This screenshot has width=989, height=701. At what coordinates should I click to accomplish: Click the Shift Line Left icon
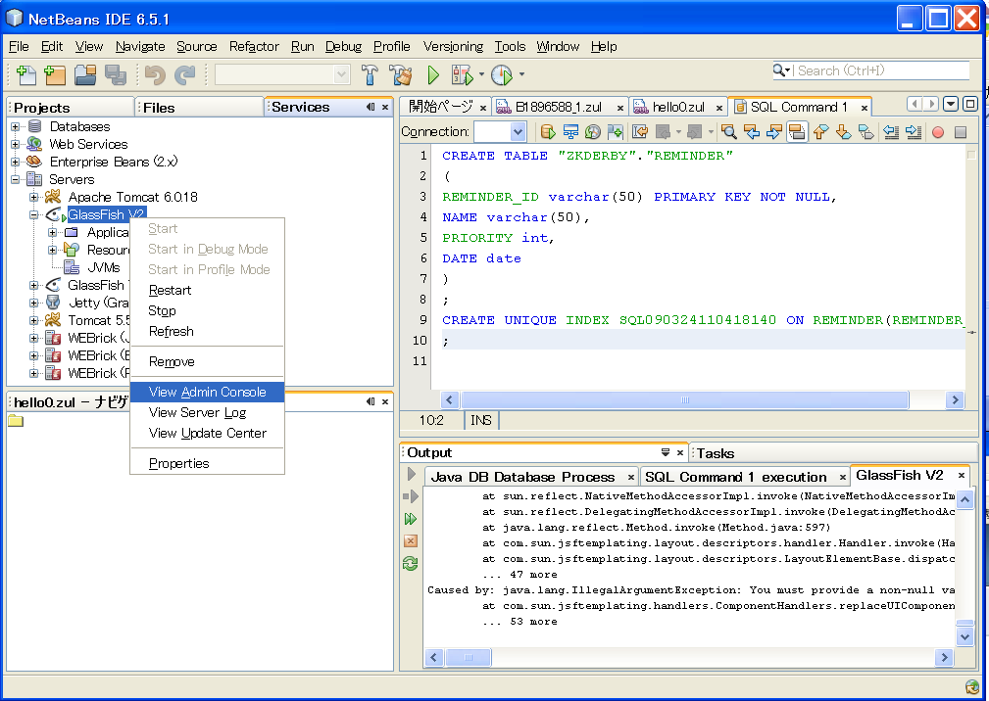click(x=891, y=131)
